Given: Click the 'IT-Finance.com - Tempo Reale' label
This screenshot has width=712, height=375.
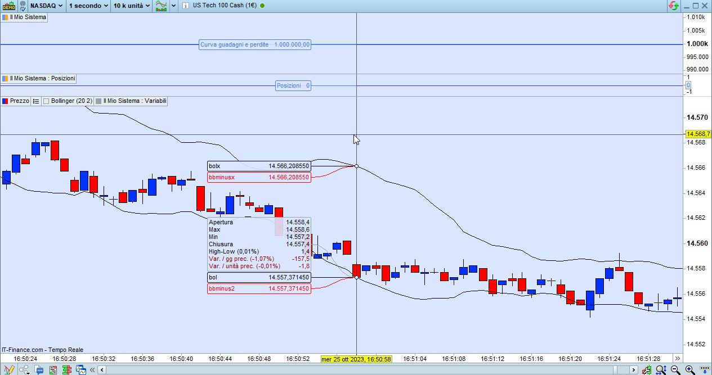Looking at the screenshot, I should pos(42,350).
